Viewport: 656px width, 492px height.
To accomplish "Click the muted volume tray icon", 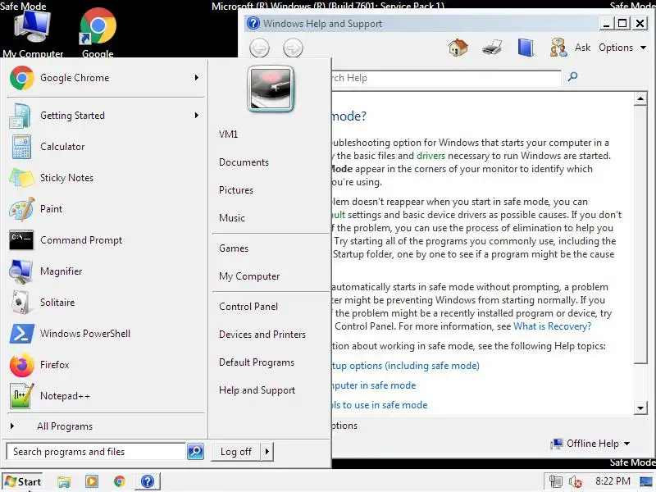I will pos(576,481).
